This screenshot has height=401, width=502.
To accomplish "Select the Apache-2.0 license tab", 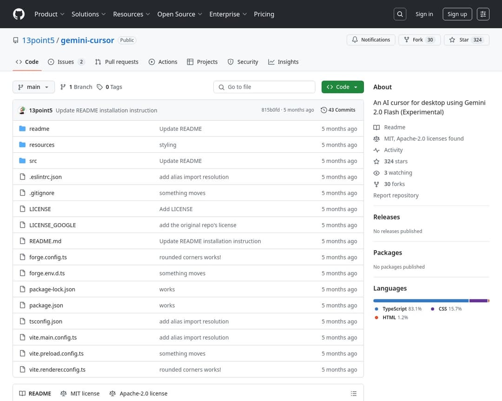I will pyautogui.click(x=139, y=393).
